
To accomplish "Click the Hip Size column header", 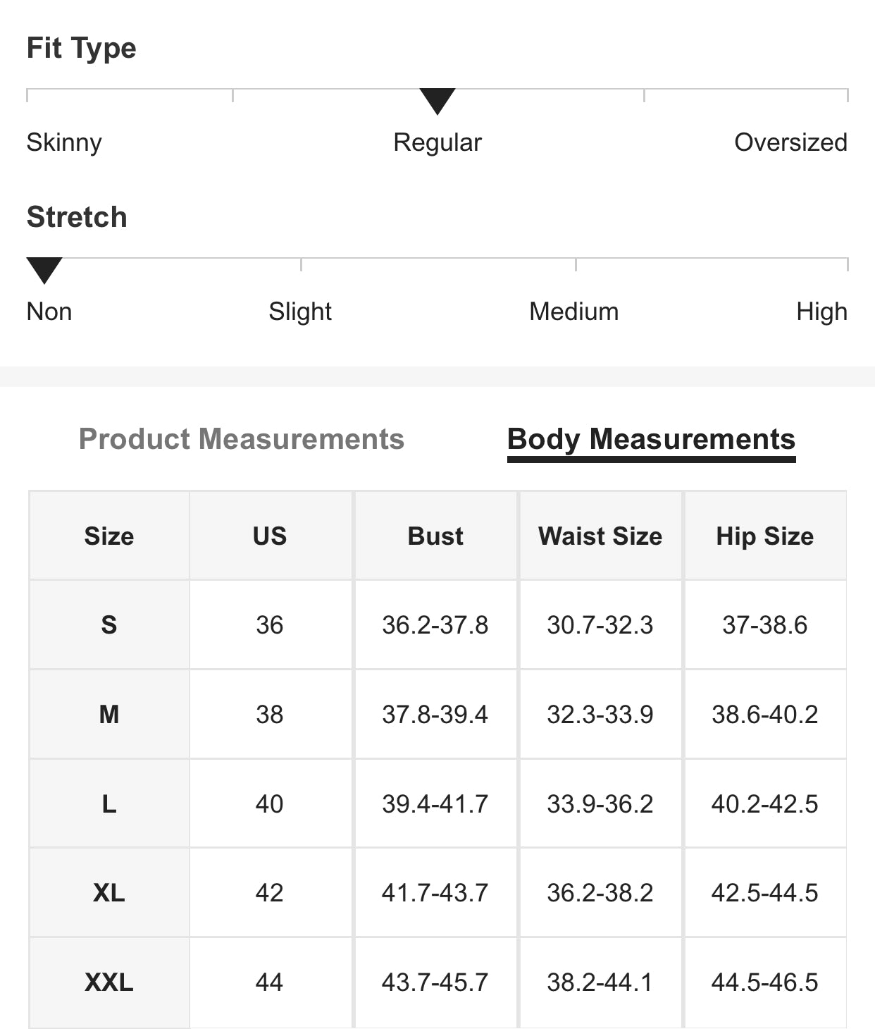I will pos(765,536).
